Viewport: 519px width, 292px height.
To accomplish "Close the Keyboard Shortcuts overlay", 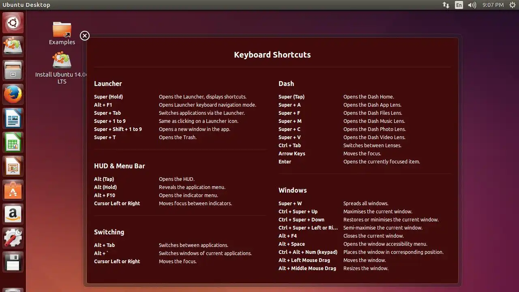I will 85,36.
